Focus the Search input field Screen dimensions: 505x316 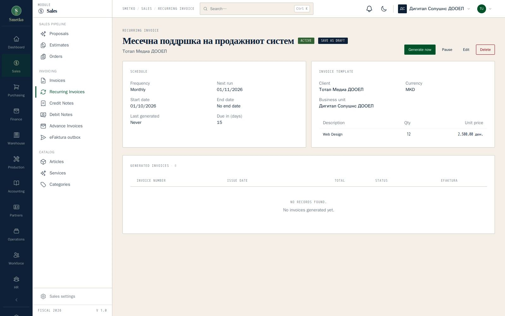(257, 9)
